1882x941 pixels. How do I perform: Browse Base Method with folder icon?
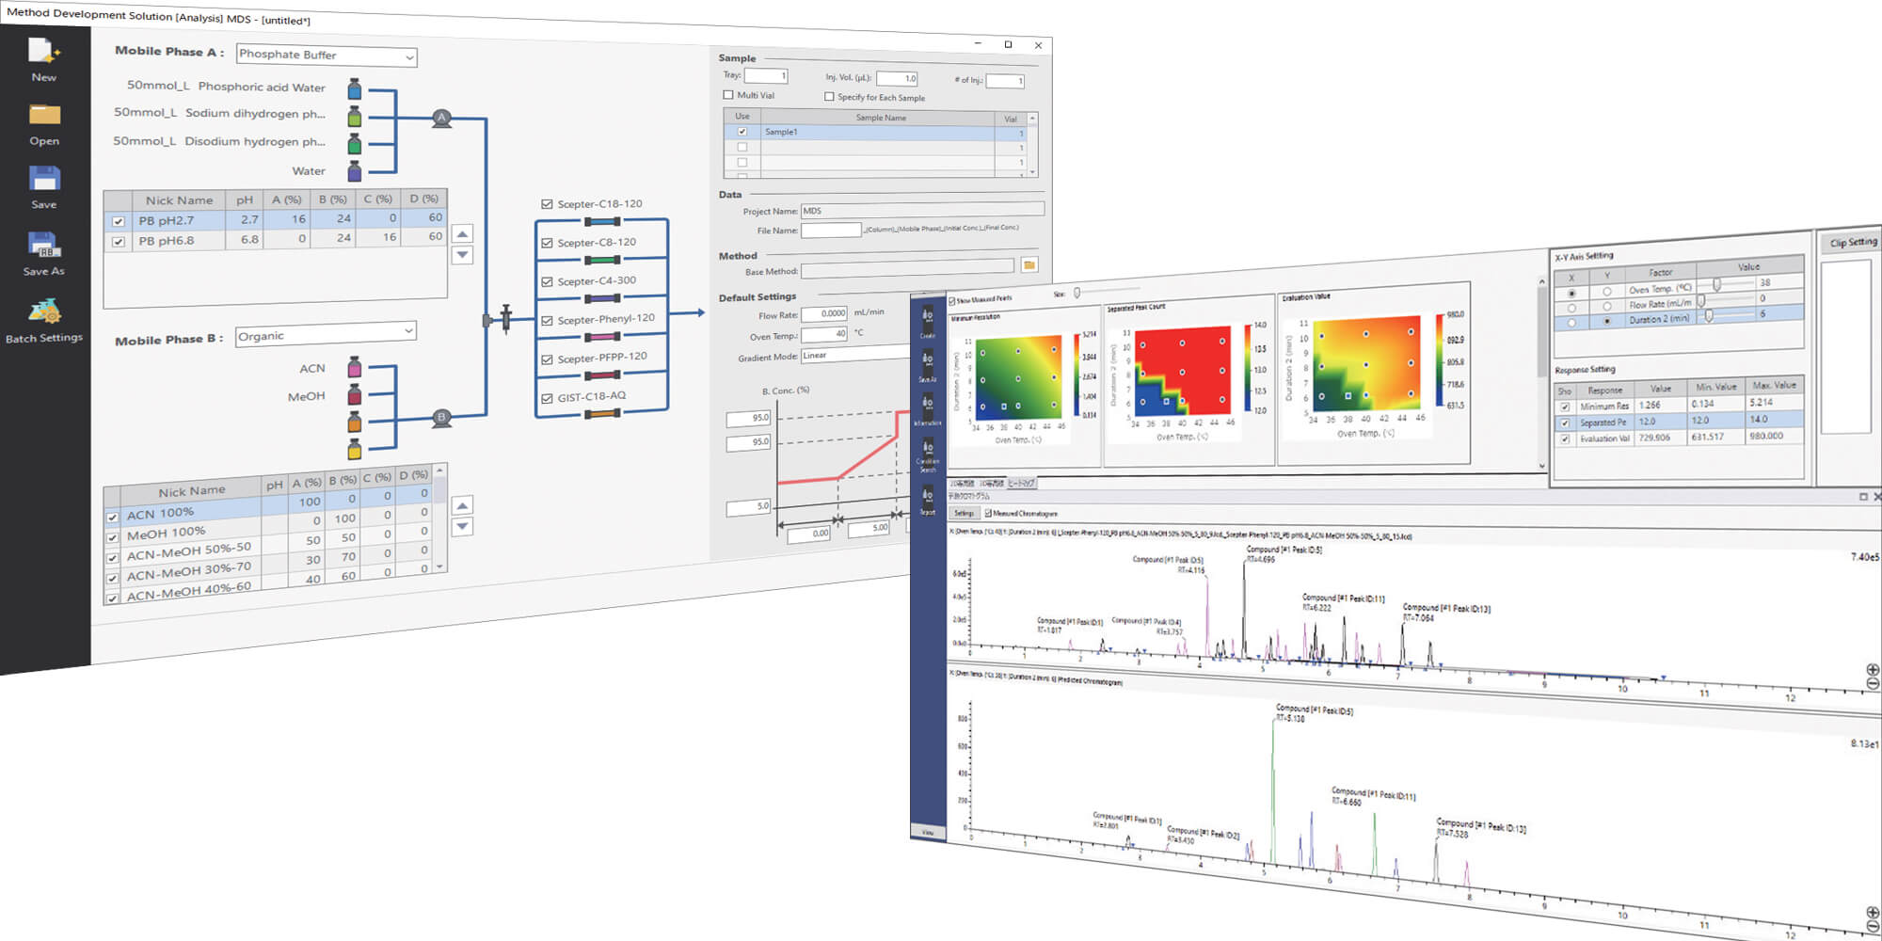1029,266
